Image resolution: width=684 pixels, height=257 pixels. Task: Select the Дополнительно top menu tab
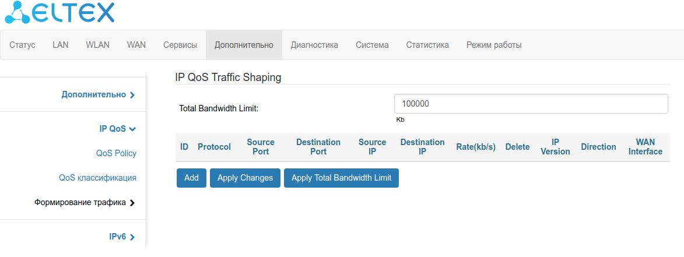click(244, 45)
